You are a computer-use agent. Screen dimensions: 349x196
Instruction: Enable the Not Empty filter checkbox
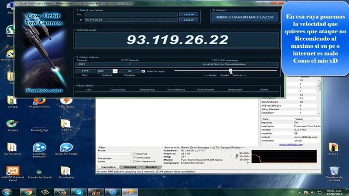pos(135,157)
